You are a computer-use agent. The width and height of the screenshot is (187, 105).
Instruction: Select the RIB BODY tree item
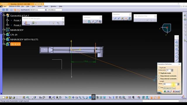click(x=15, y=44)
